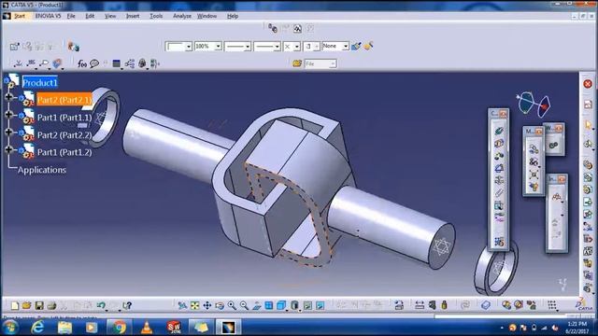The image size is (598, 336).
Task: Open the Insert menu
Action: click(133, 16)
